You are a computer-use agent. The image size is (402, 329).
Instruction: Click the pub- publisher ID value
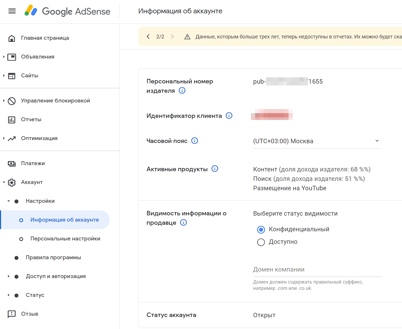pyautogui.click(x=288, y=82)
